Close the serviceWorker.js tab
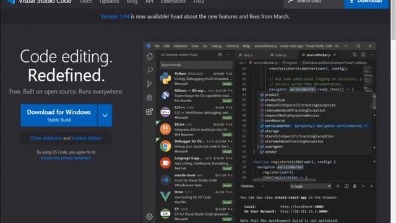This screenshot has height=223, width=396. [334, 55]
